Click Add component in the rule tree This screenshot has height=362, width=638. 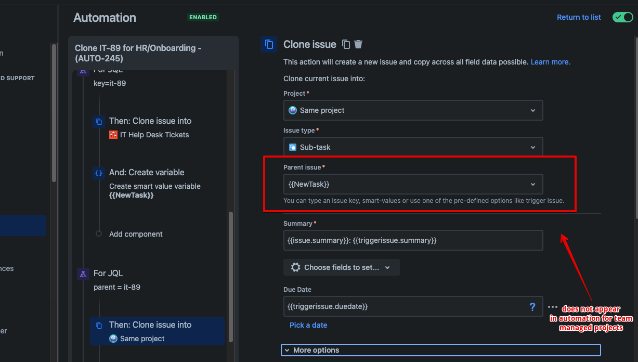pos(136,234)
